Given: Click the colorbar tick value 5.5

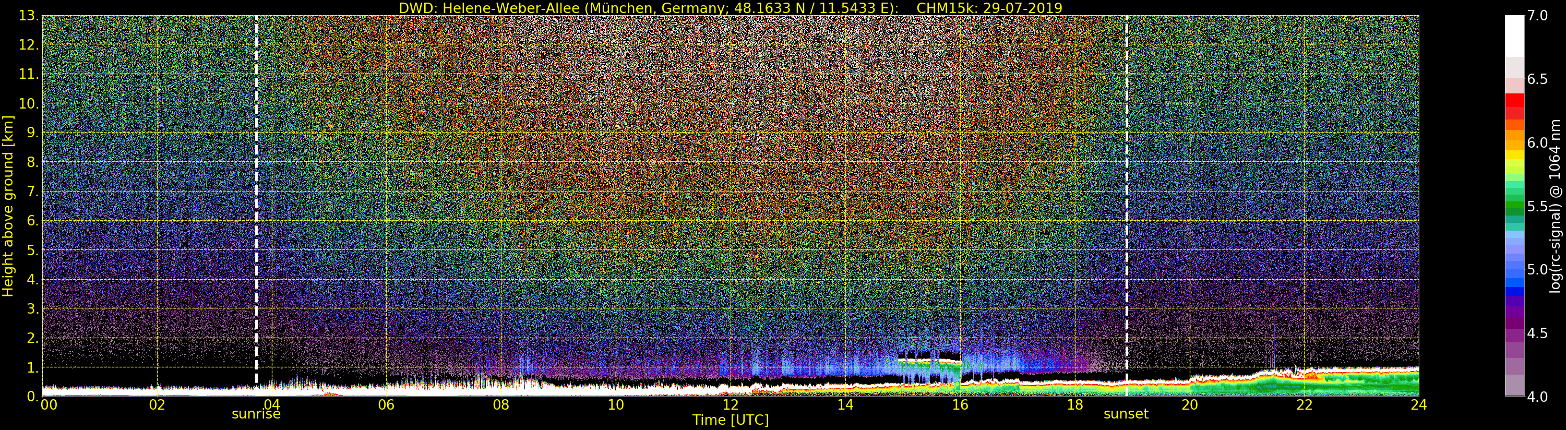Looking at the screenshot, I should (x=1537, y=206).
